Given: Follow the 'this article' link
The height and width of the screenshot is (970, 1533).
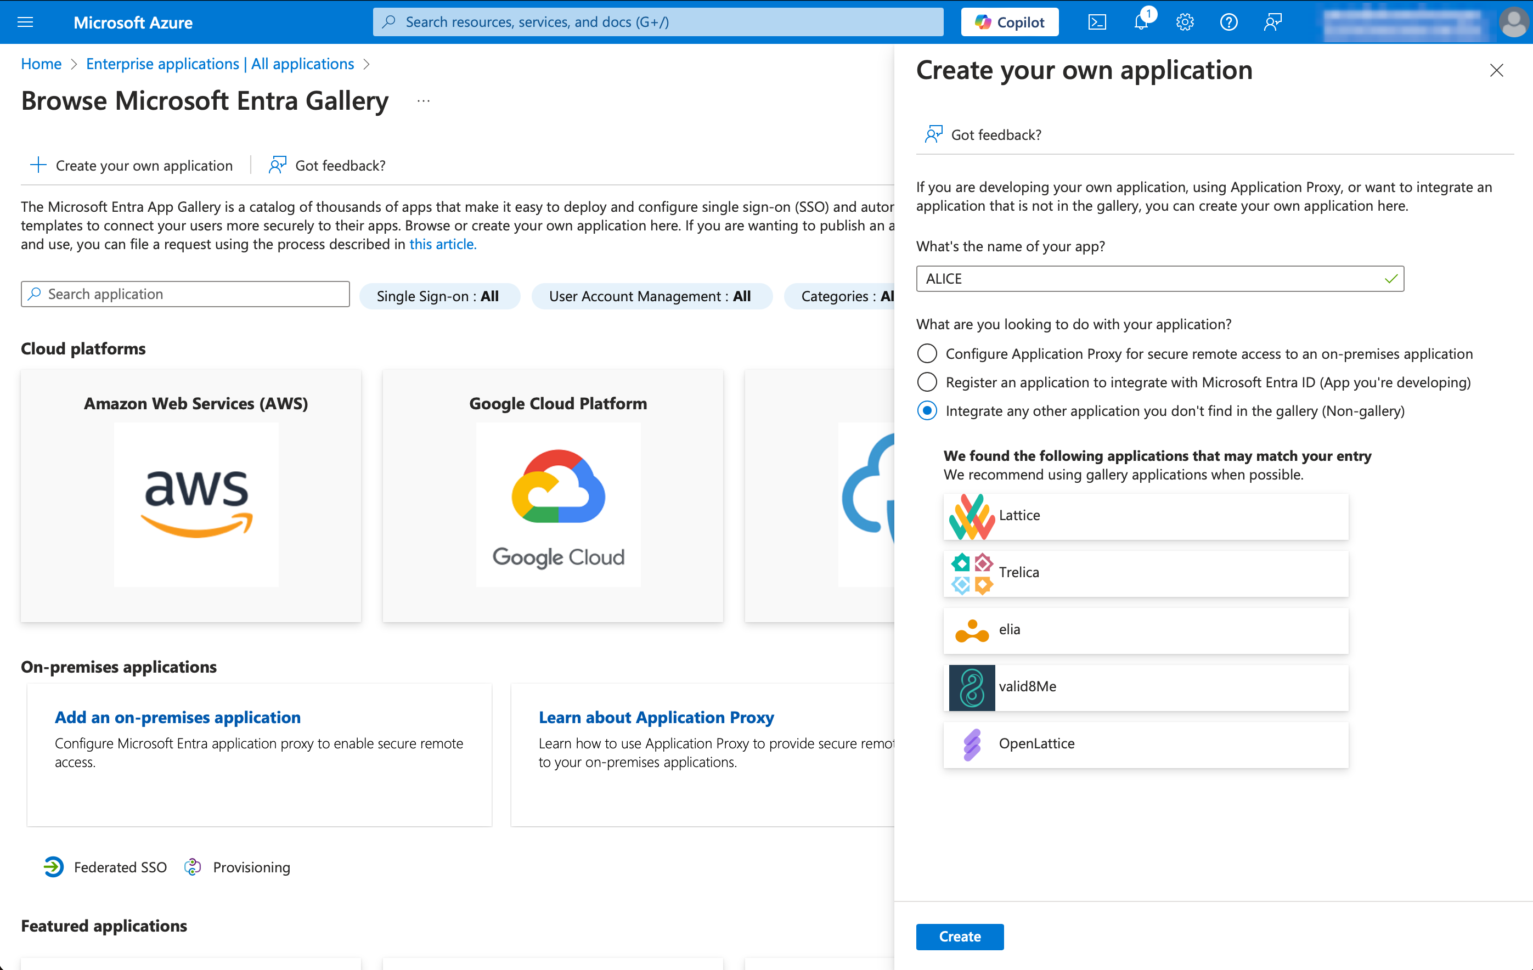Looking at the screenshot, I should point(442,244).
